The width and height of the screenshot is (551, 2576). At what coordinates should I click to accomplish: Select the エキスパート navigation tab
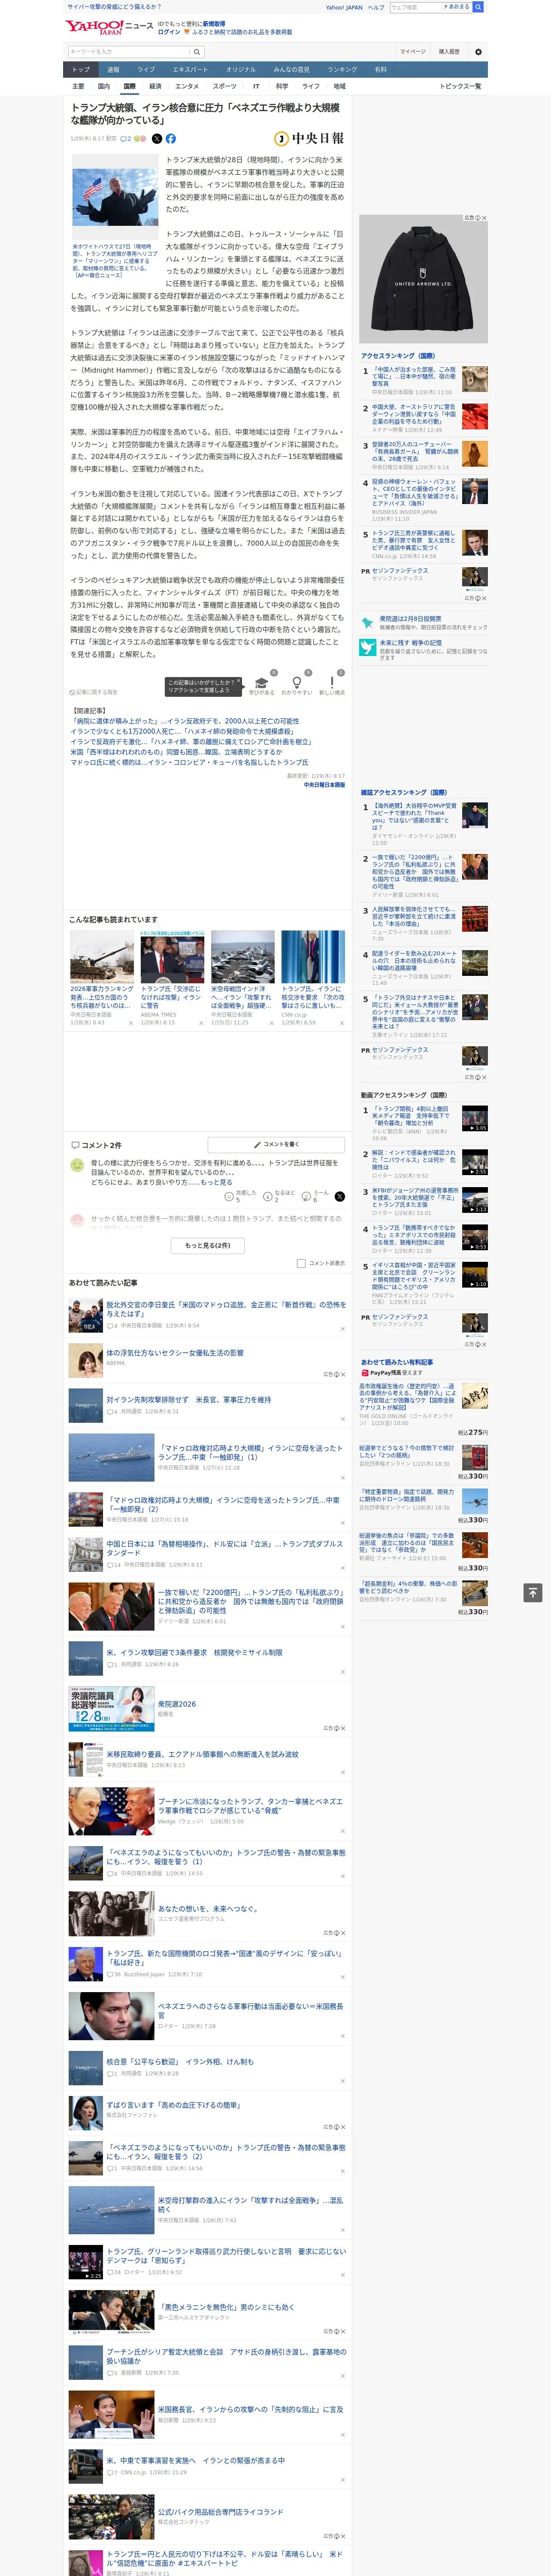coord(190,70)
